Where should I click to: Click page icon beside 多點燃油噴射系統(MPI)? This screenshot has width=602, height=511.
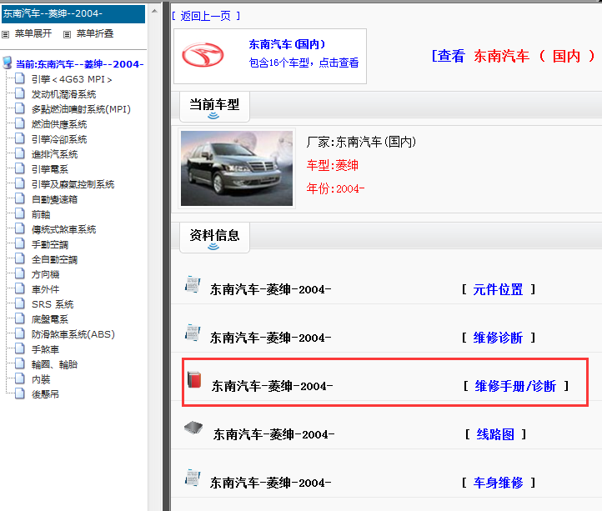(x=20, y=108)
